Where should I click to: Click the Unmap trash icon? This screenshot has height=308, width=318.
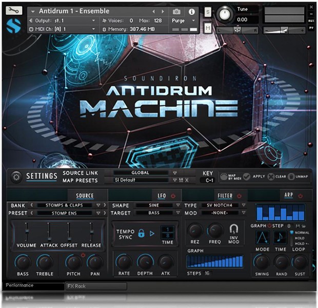(x=291, y=177)
